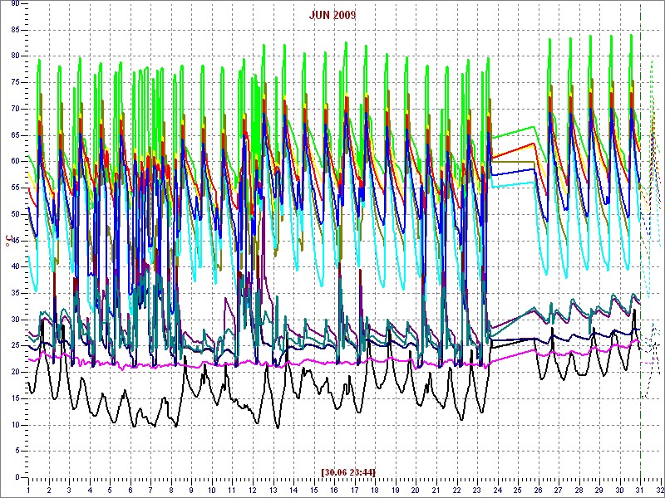Click day 28 on the date axis
The image size is (665, 498).
(579, 490)
